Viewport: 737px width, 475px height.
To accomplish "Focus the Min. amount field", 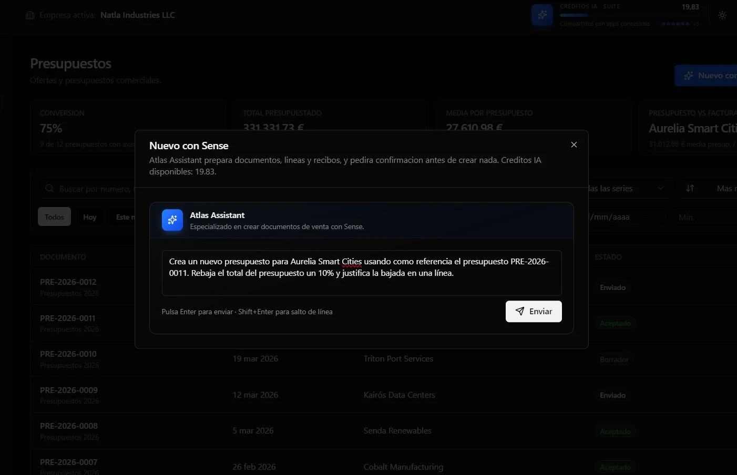I will [x=703, y=217].
